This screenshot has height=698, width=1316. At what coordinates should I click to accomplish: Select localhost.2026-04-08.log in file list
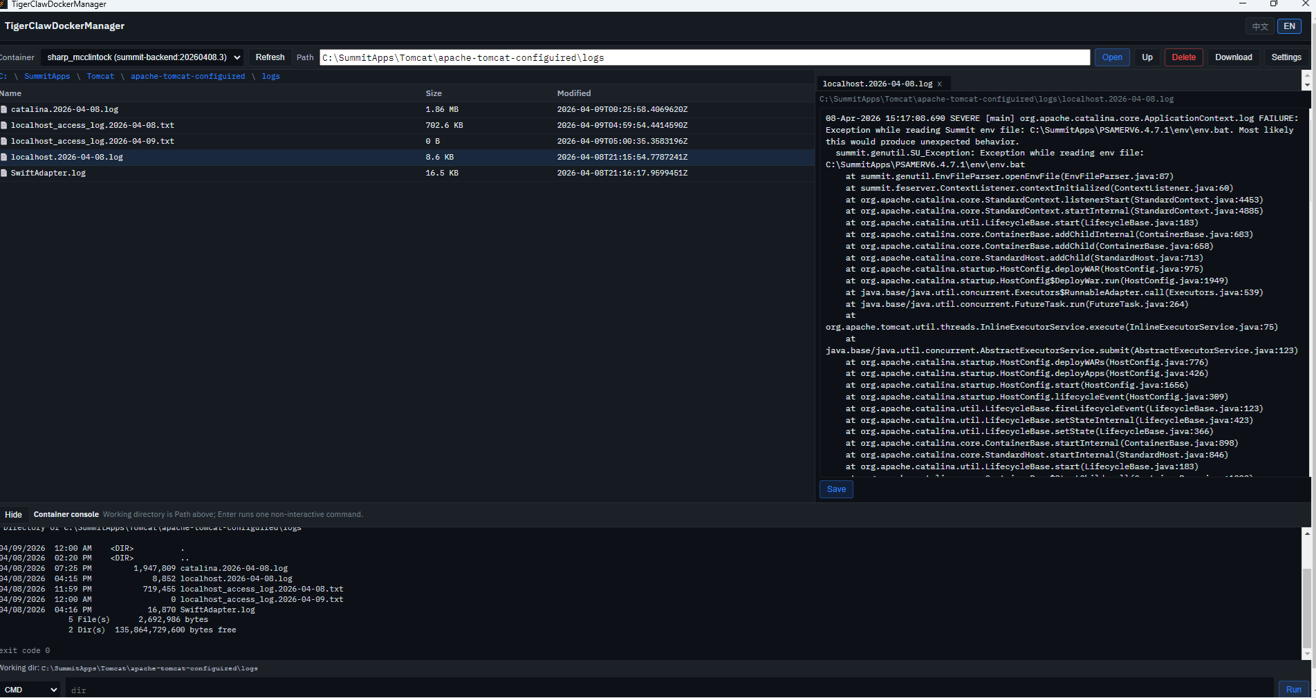coord(407,157)
